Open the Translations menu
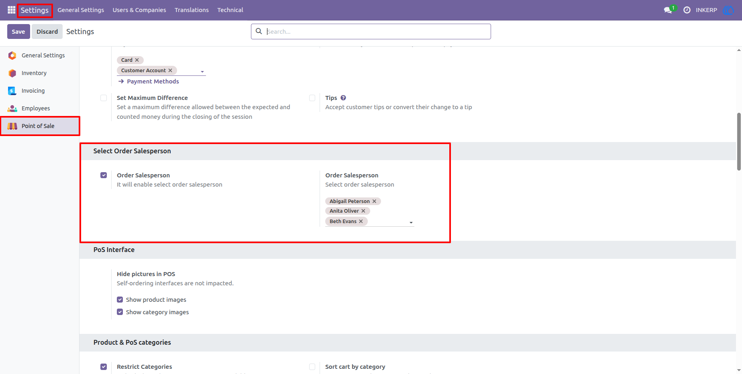The width and height of the screenshot is (742, 374). click(192, 10)
